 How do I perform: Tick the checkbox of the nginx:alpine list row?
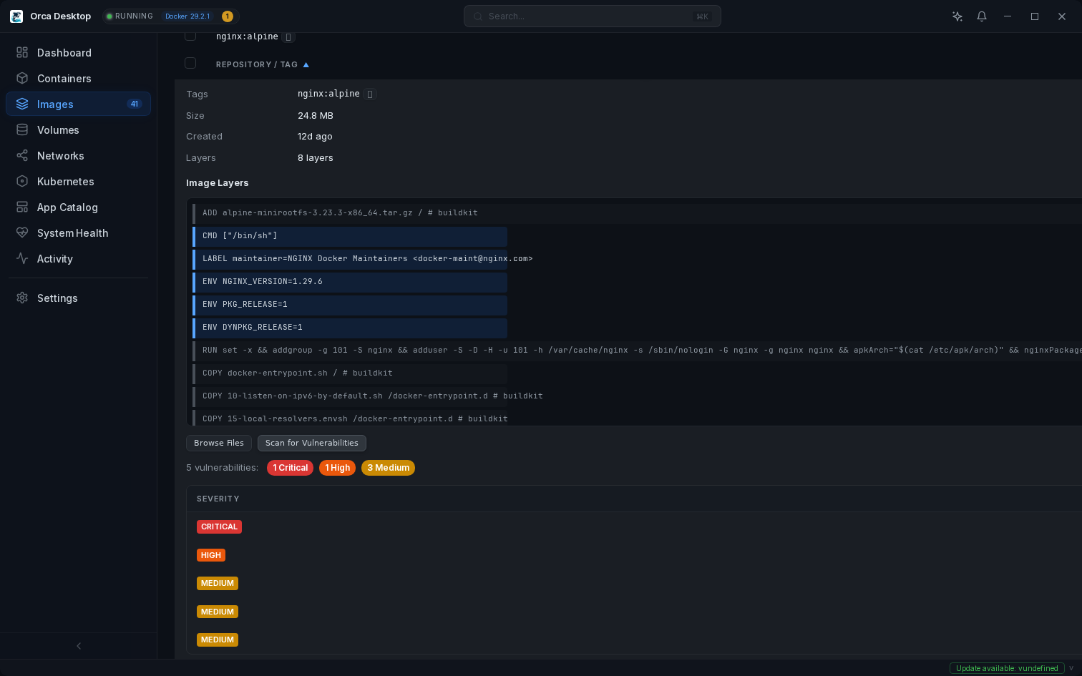(x=190, y=36)
